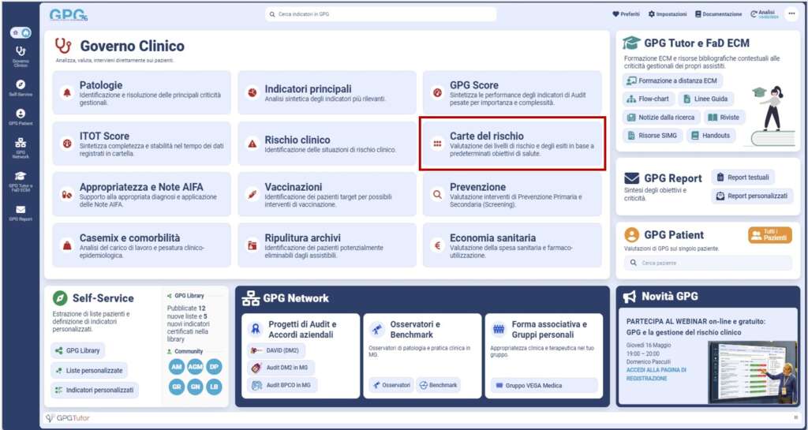Open Governo Clinico in the left sidebar

[x=21, y=55]
